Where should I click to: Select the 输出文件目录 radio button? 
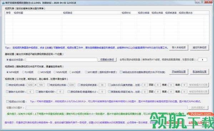pyautogui.click(x=8, y=60)
